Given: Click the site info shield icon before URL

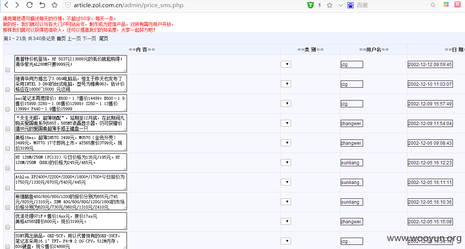Looking at the screenshot, I should click(68, 5).
